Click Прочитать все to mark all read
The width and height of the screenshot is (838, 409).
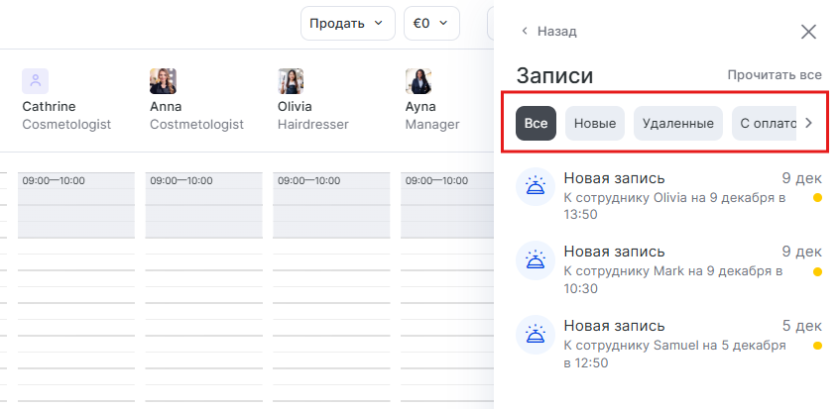pyautogui.click(x=774, y=74)
